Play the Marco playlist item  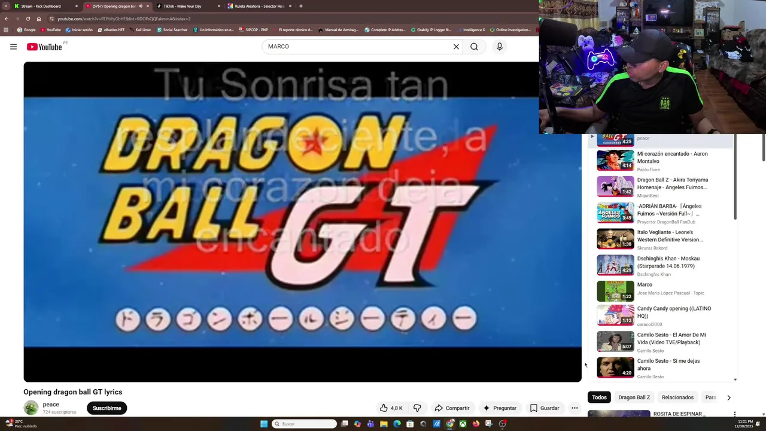pyautogui.click(x=661, y=292)
